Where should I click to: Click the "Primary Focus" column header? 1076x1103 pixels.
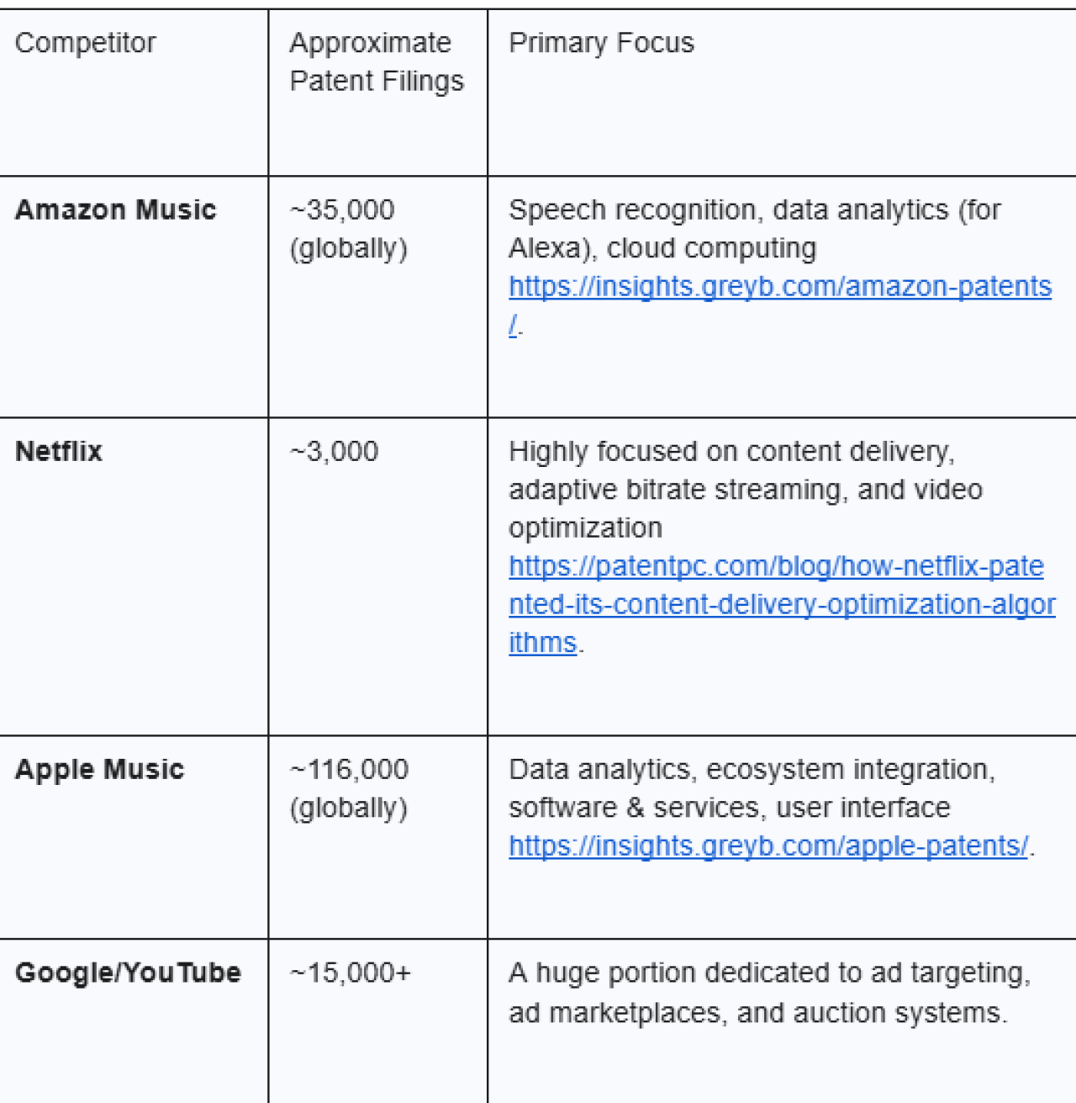(601, 43)
